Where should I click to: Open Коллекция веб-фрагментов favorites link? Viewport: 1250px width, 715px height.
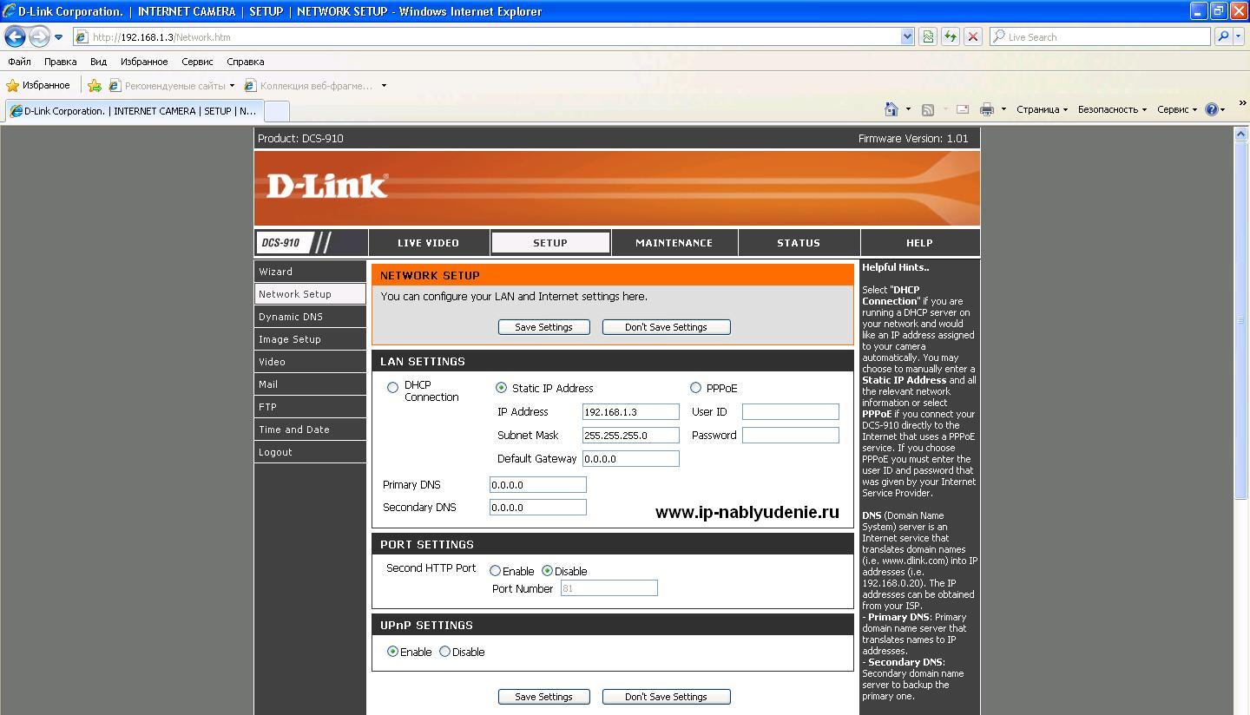[309, 85]
